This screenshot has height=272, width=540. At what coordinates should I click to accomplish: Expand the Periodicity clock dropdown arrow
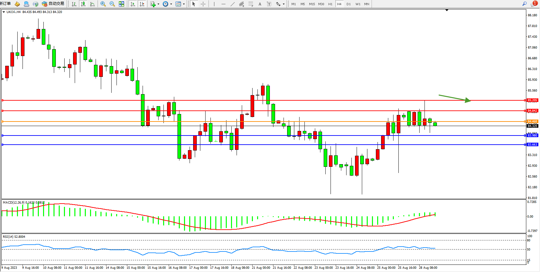click(x=171, y=4)
